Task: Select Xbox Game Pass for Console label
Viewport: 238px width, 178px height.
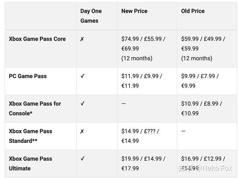Action: 35,108
